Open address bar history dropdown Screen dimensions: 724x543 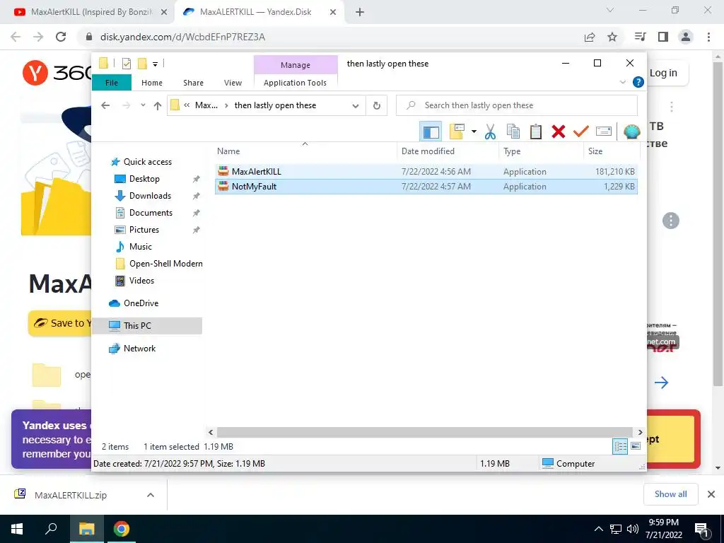pyautogui.click(x=356, y=106)
